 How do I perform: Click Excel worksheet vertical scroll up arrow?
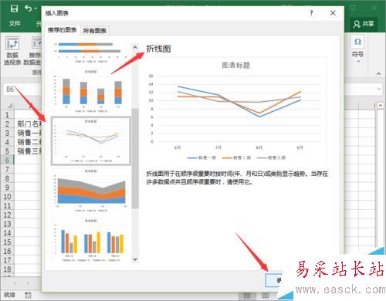pyautogui.click(x=381, y=105)
